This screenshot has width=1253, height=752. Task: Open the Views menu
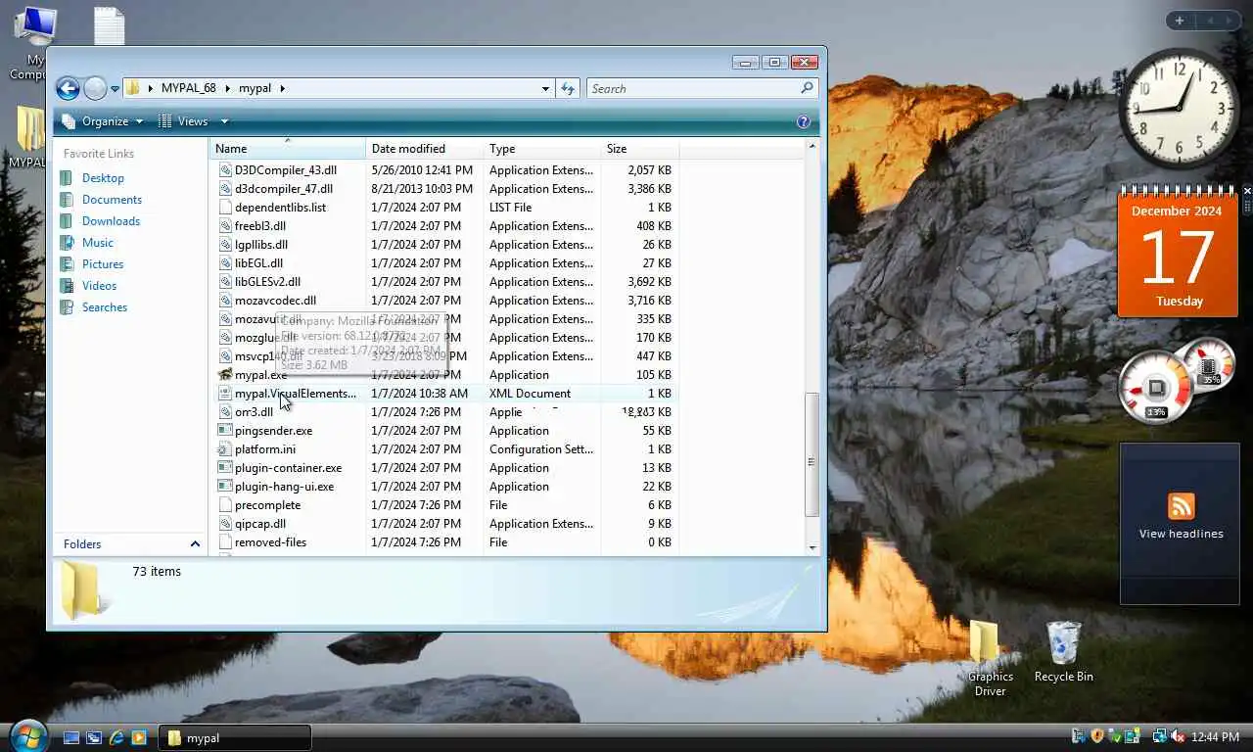point(184,121)
